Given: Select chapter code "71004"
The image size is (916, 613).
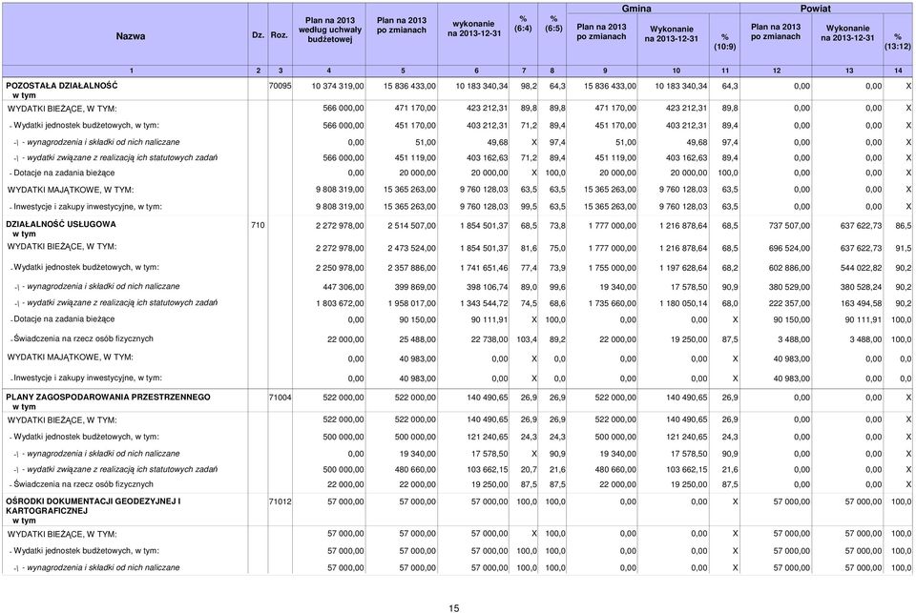Looking at the screenshot, I should (280, 398).
